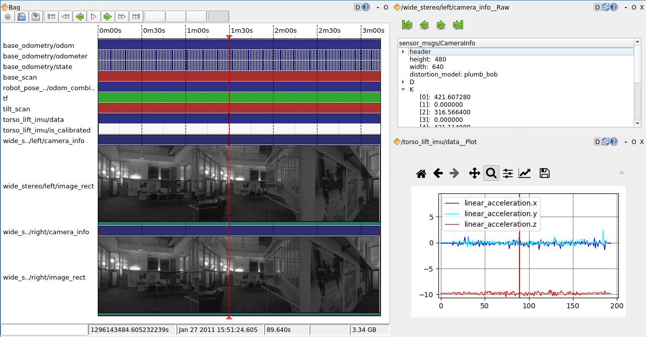
Task: Click the fast forward button in Bag toolbar
Action: click(x=121, y=17)
